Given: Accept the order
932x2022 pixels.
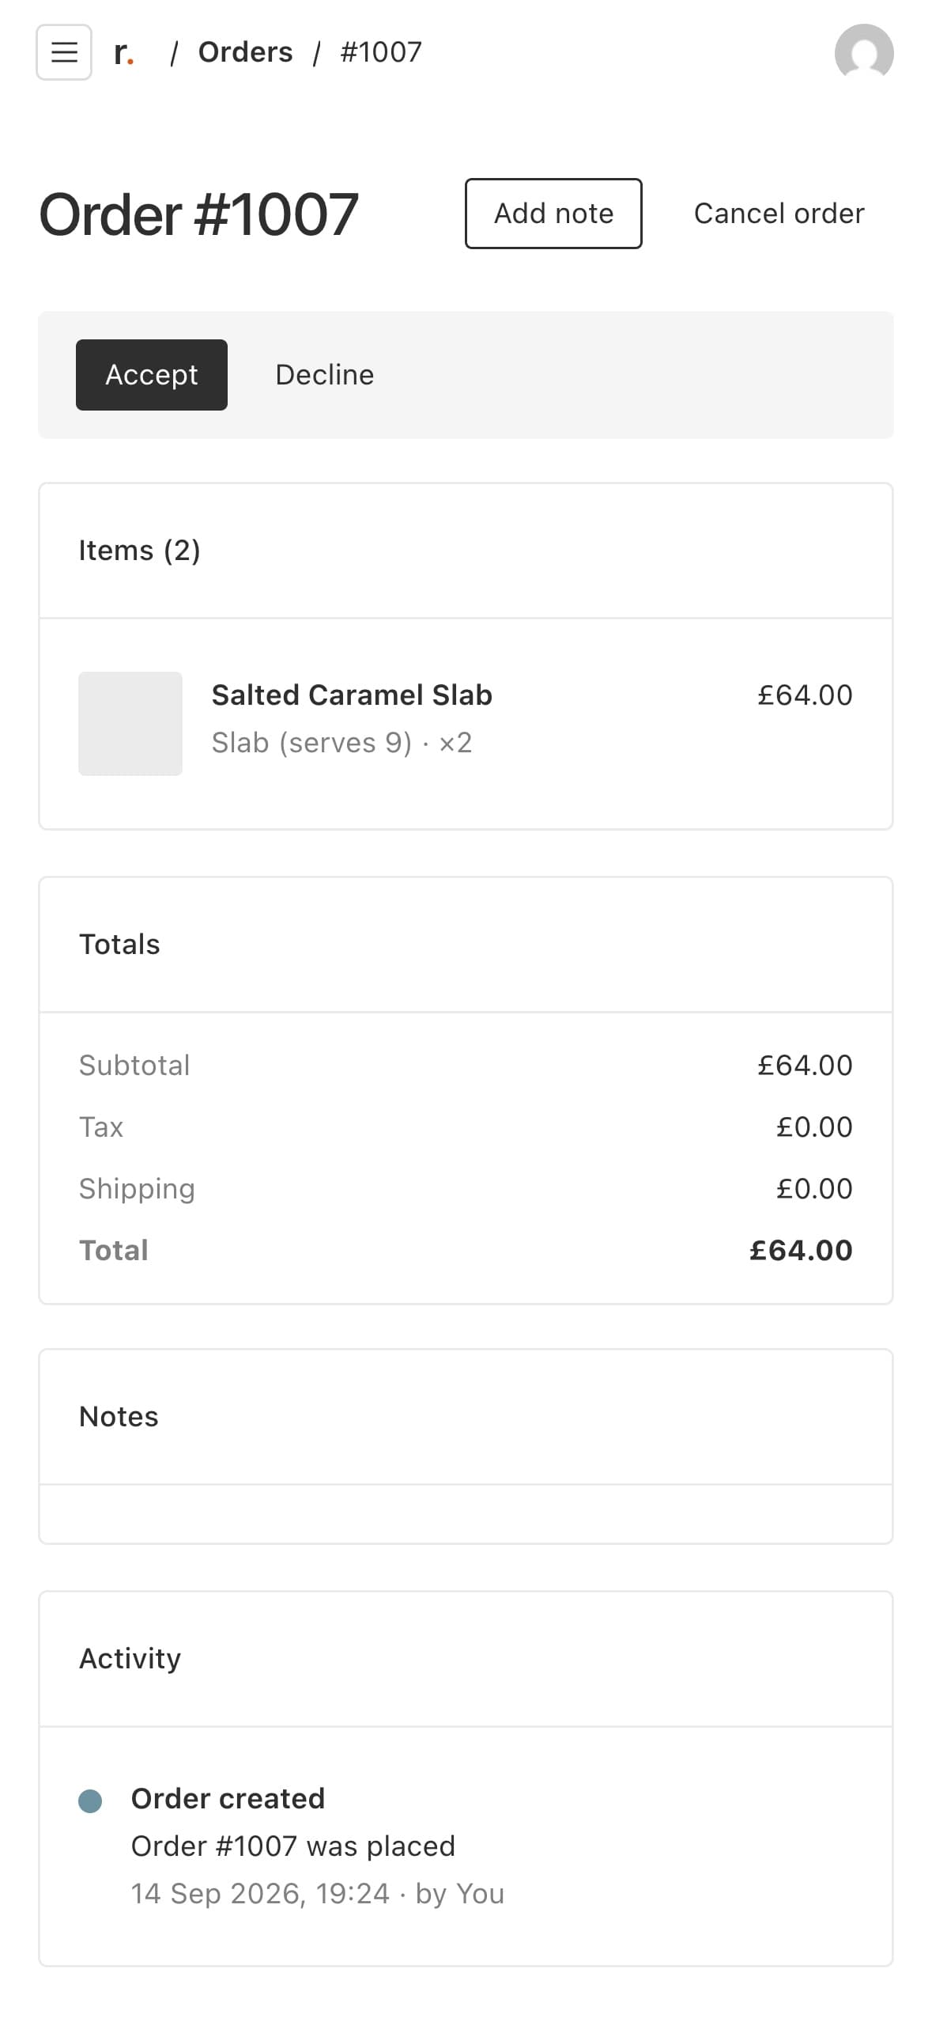Looking at the screenshot, I should click(x=152, y=375).
